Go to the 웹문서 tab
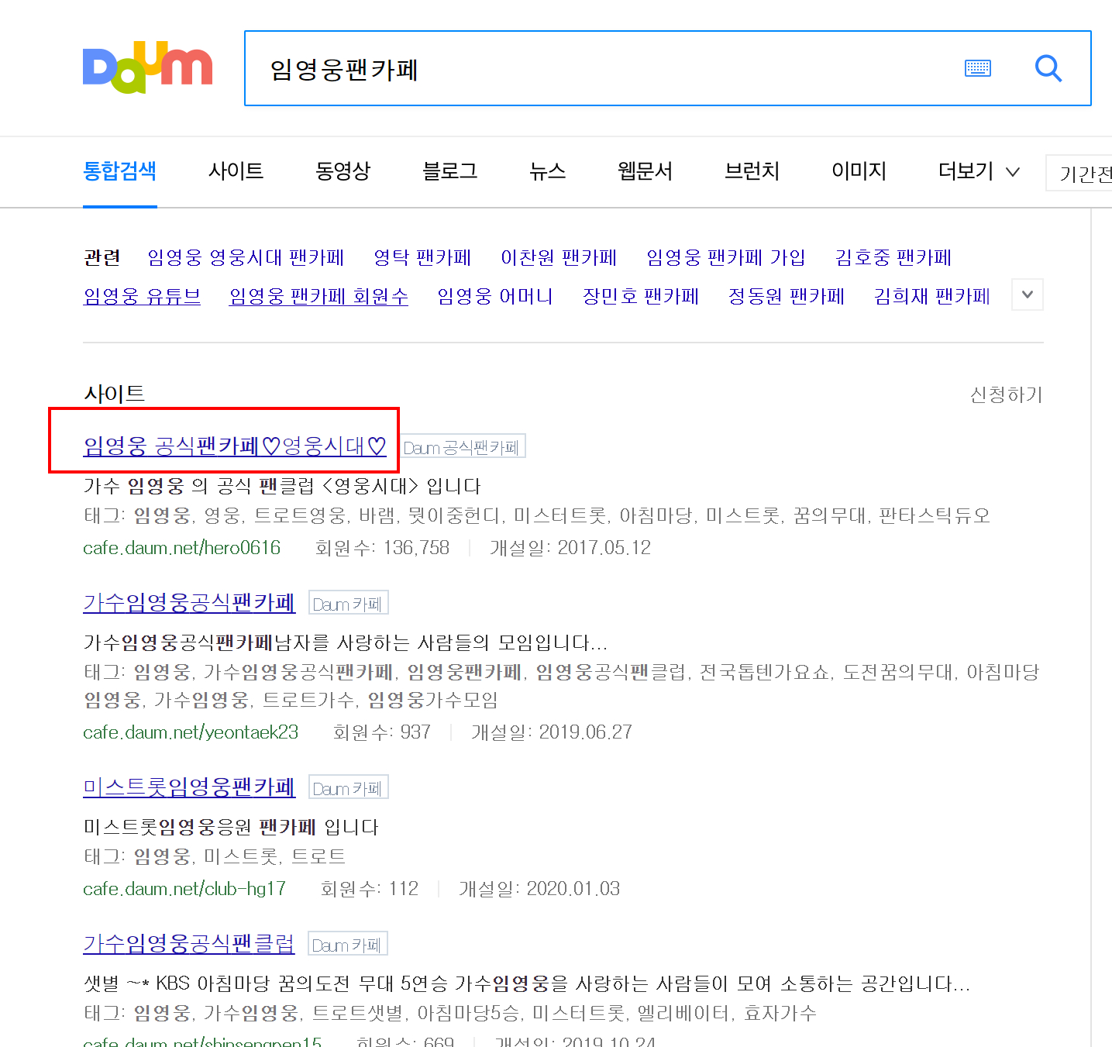This screenshot has height=1047, width=1112. [646, 170]
